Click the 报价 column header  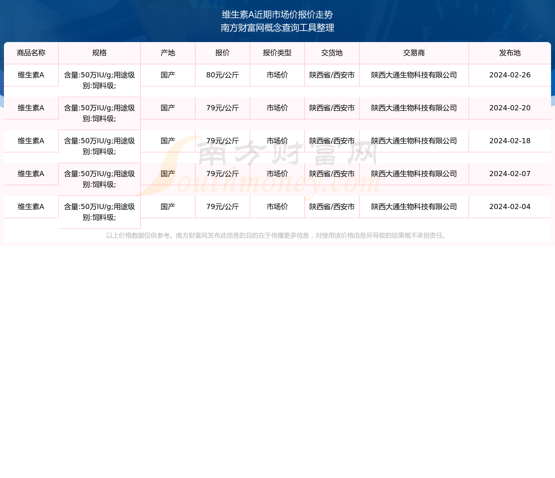[x=223, y=53]
